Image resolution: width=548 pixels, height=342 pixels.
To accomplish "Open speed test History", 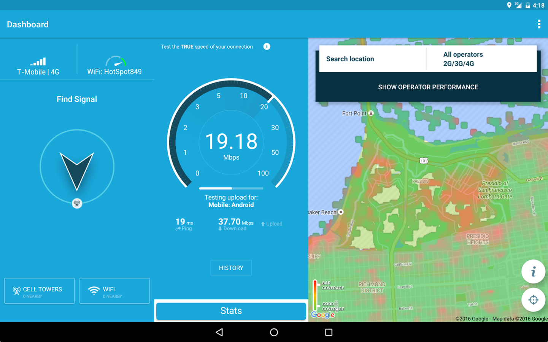I will click(x=231, y=268).
